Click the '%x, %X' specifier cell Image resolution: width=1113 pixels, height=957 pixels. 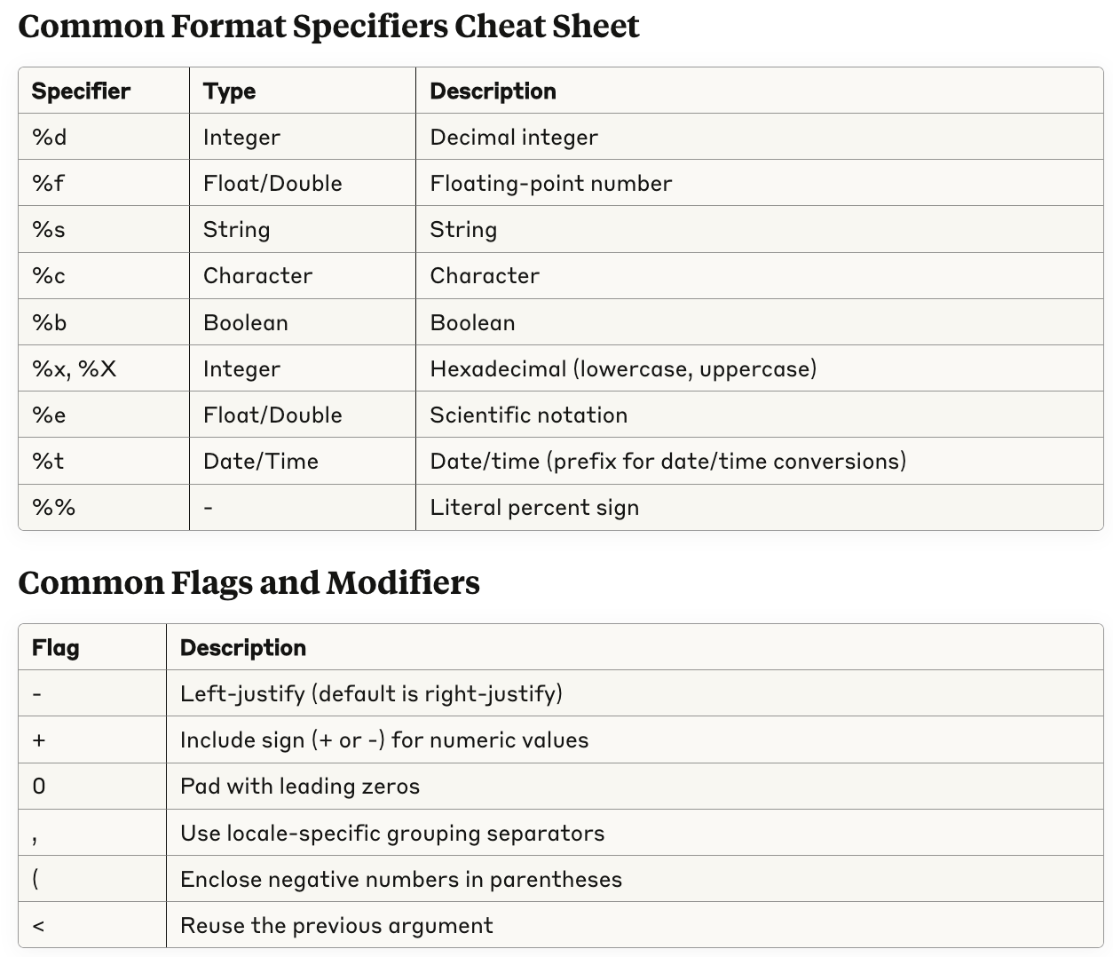coord(104,368)
